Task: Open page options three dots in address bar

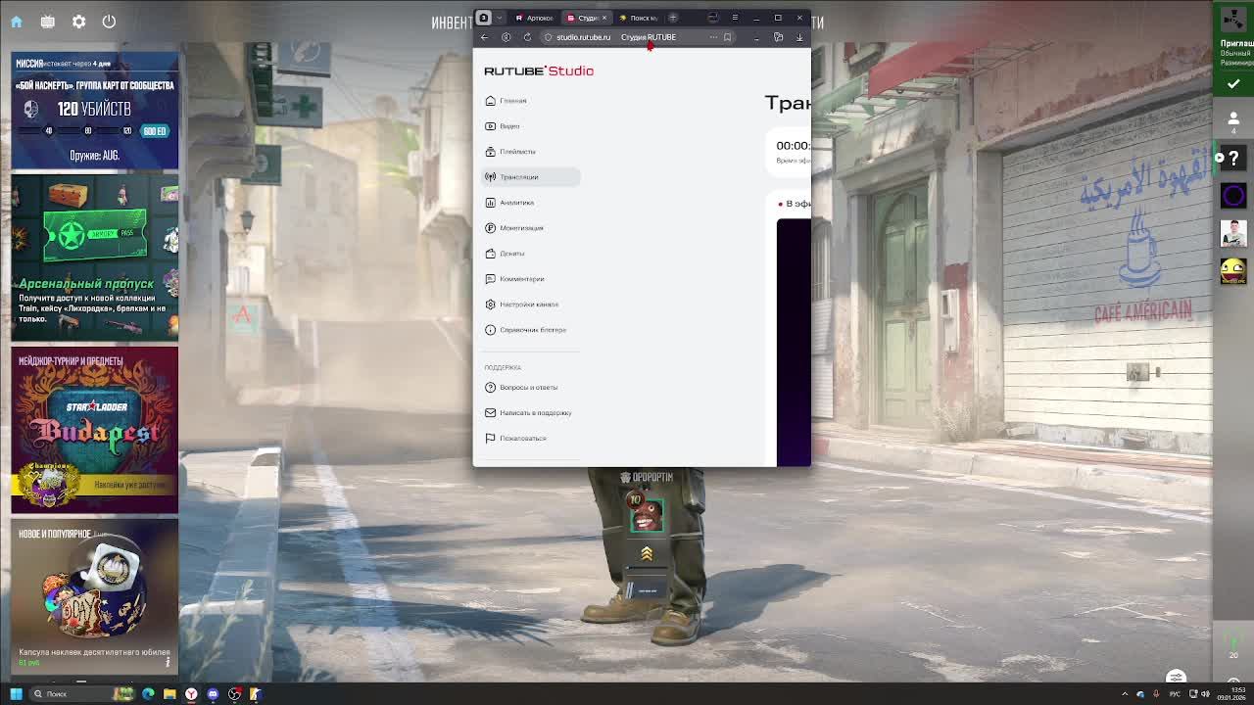Action: tap(713, 37)
